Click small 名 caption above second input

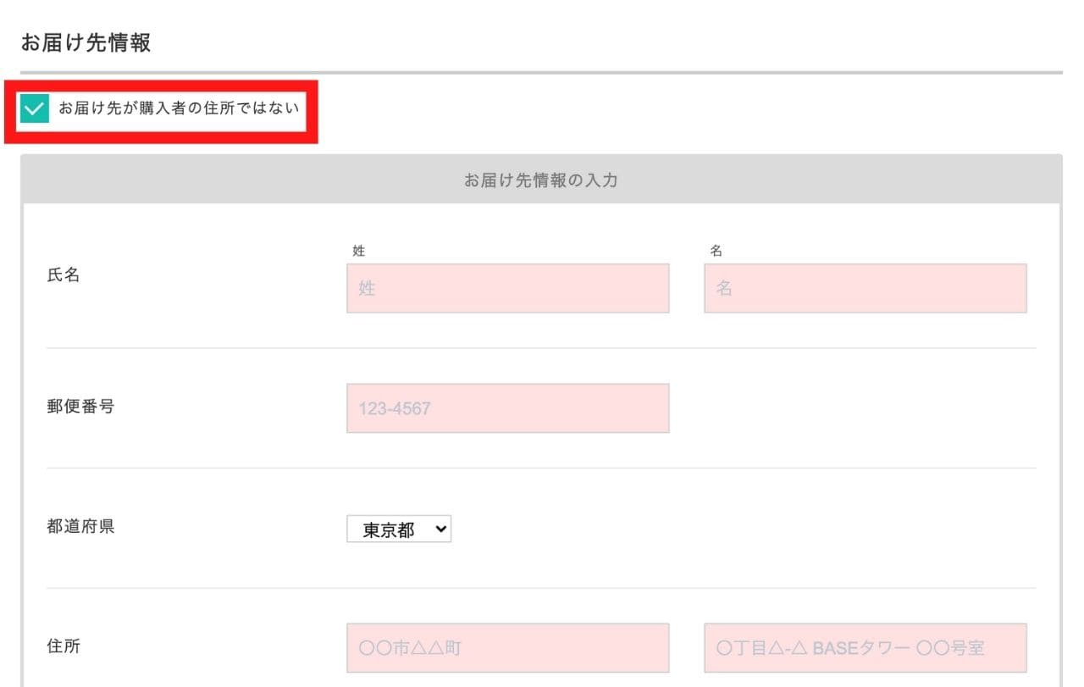pyautogui.click(x=716, y=251)
